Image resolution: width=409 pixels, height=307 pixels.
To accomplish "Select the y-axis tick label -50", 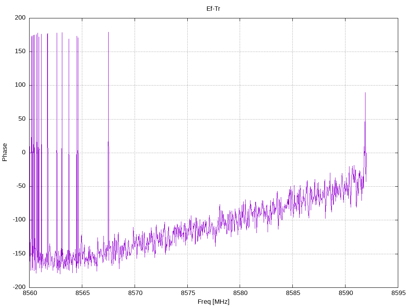I will [21, 186].
